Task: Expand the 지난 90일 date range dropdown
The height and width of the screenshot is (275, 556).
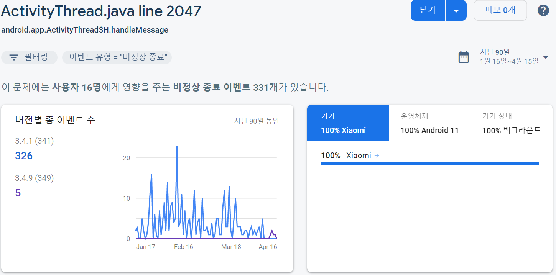Action: [546, 57]
